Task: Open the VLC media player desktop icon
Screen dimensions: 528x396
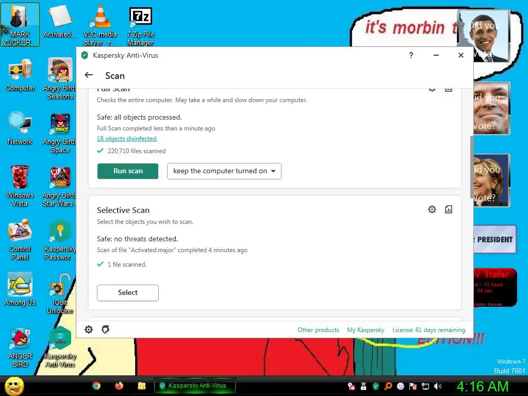Action: (100, 25)
